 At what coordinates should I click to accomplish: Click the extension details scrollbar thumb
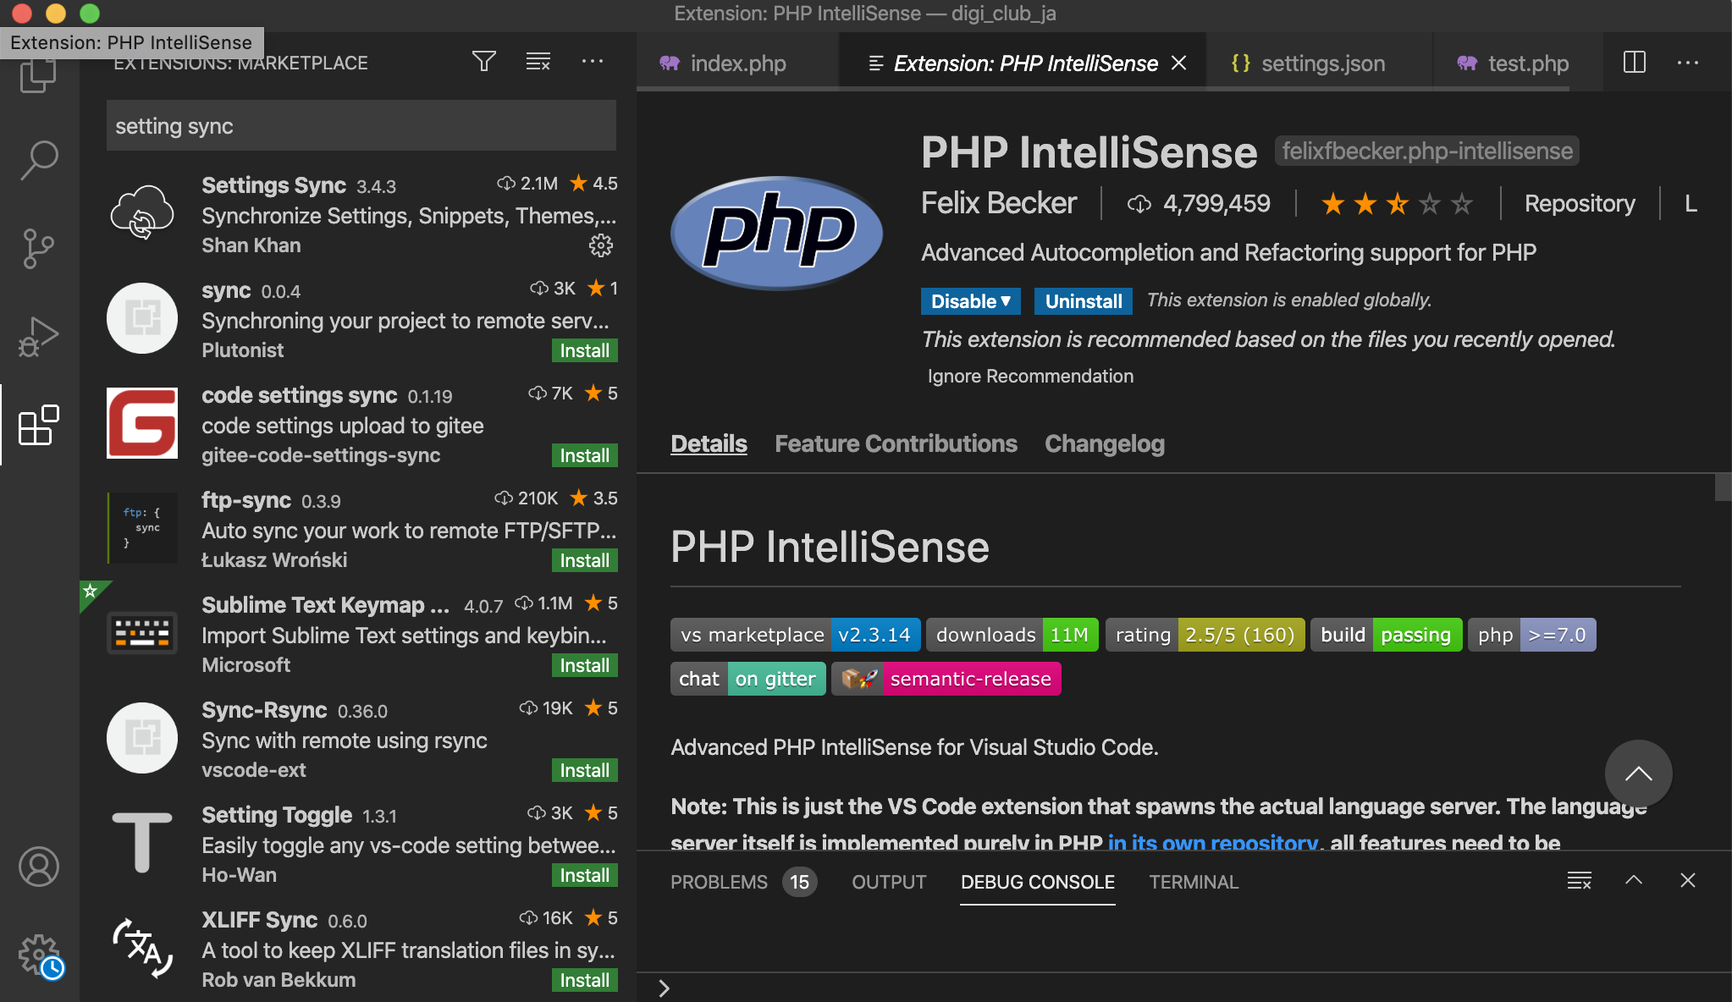point(1723,487)
